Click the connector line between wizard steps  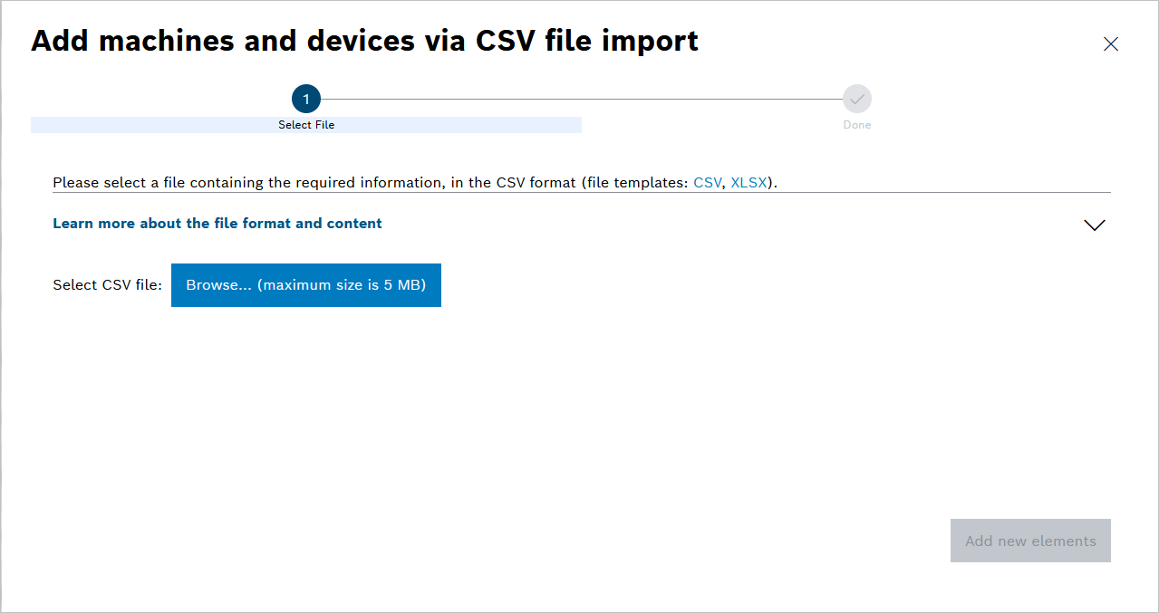(x=582, y=99)
